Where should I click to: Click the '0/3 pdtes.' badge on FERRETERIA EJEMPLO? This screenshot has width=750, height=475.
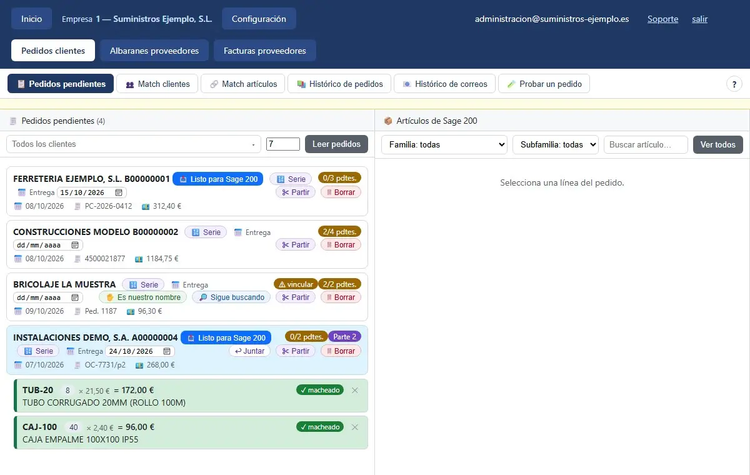pos(340,177)
